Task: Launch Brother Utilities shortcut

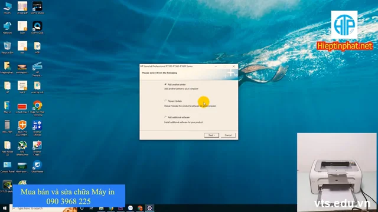Action: [37, 128]
